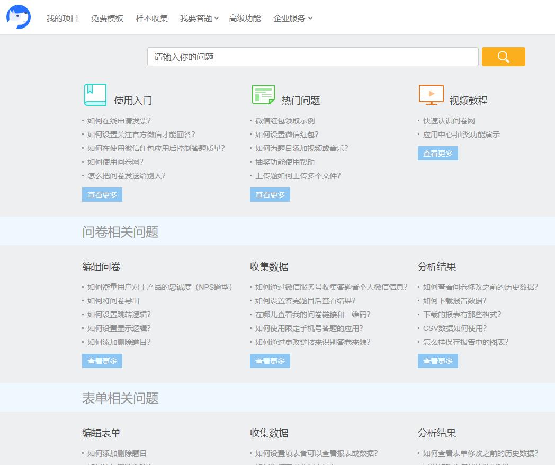Image resolution: width=555 pixels, height=465 pixels.
Task: Select 高级功能 from the navigation bar
Action: click(x=245, y=17)
